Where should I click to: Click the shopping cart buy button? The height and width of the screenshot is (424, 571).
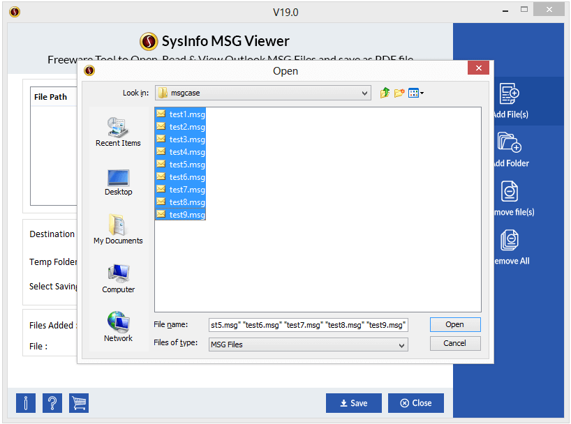[x=79, y=403]
